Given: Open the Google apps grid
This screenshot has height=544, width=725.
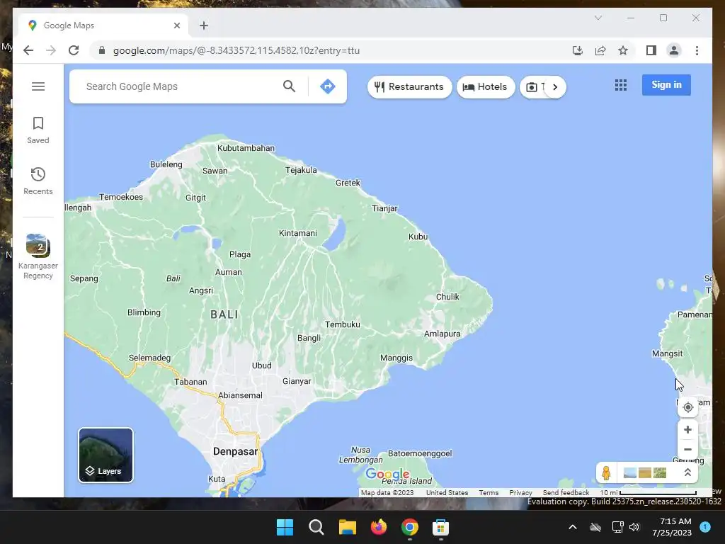Looking at the screenshot, I should click(x=621, y=85).
